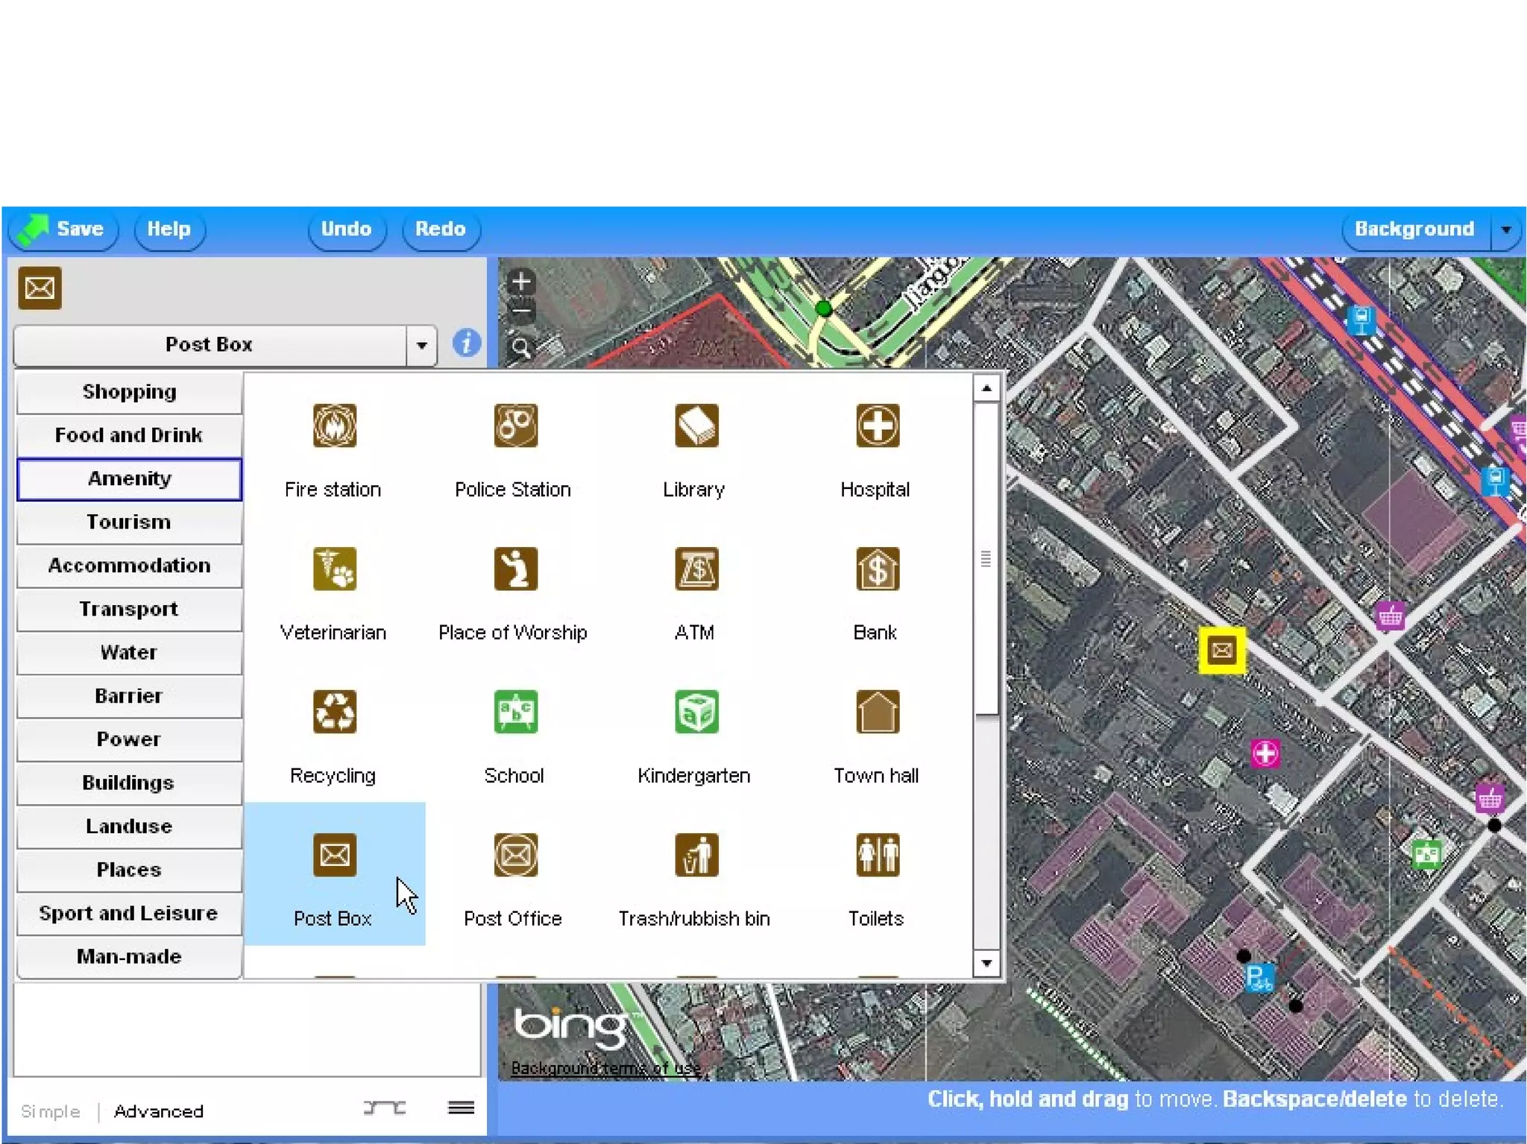Click the icon list scrollbar thumb
The image size is (1527, 1144).
(986, 558)
